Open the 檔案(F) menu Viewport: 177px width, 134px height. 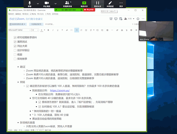point(11,14)
